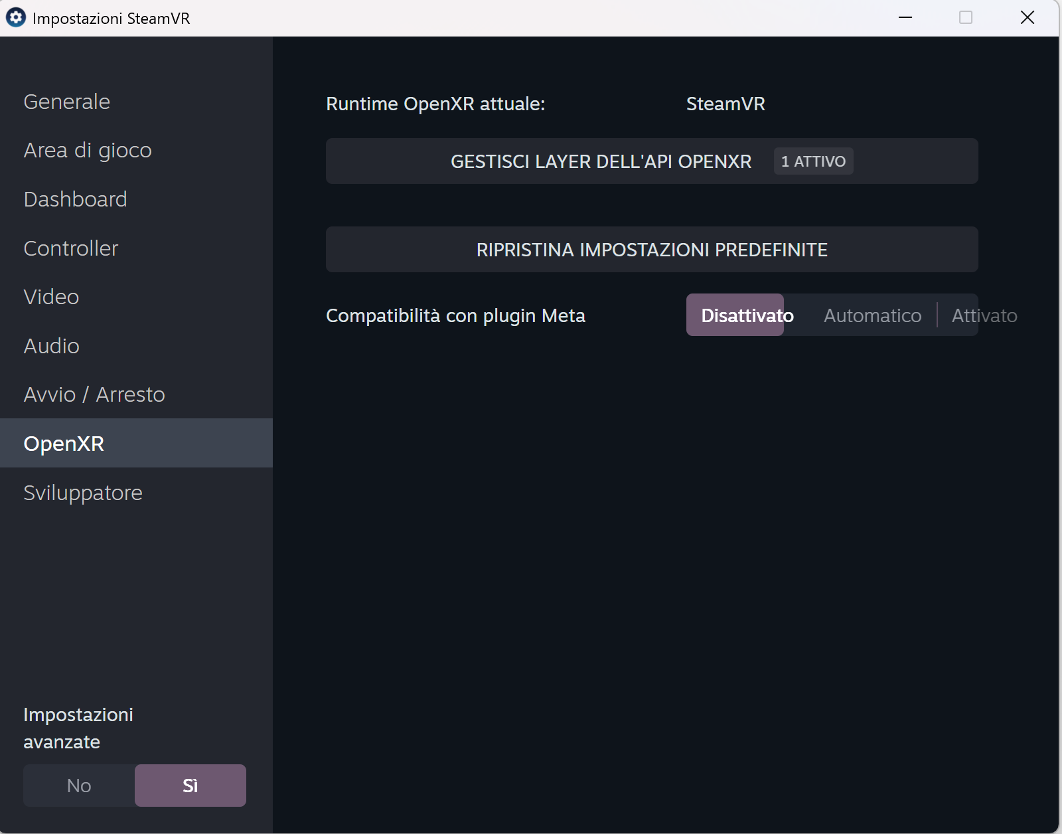Open Avvio / Arresto settings
The width and height of the screenshot is (1062, 834).
pos(136,394)
